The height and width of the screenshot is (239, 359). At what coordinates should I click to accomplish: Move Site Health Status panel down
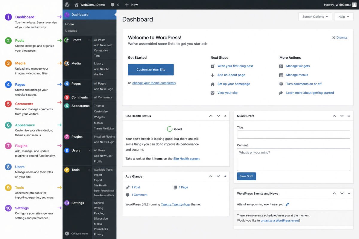pos(218,116)
